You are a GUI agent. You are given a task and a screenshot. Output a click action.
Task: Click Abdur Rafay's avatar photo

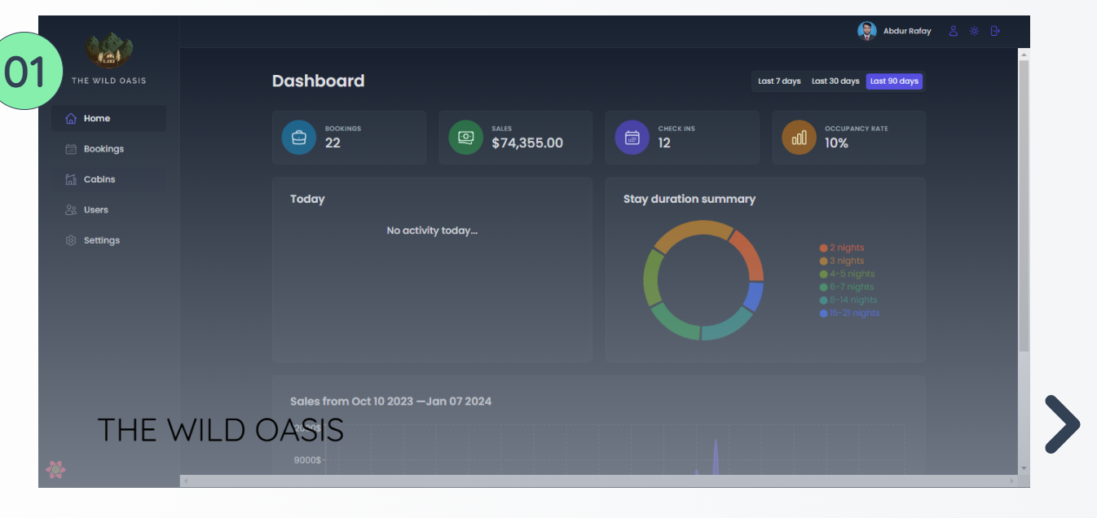866,31
